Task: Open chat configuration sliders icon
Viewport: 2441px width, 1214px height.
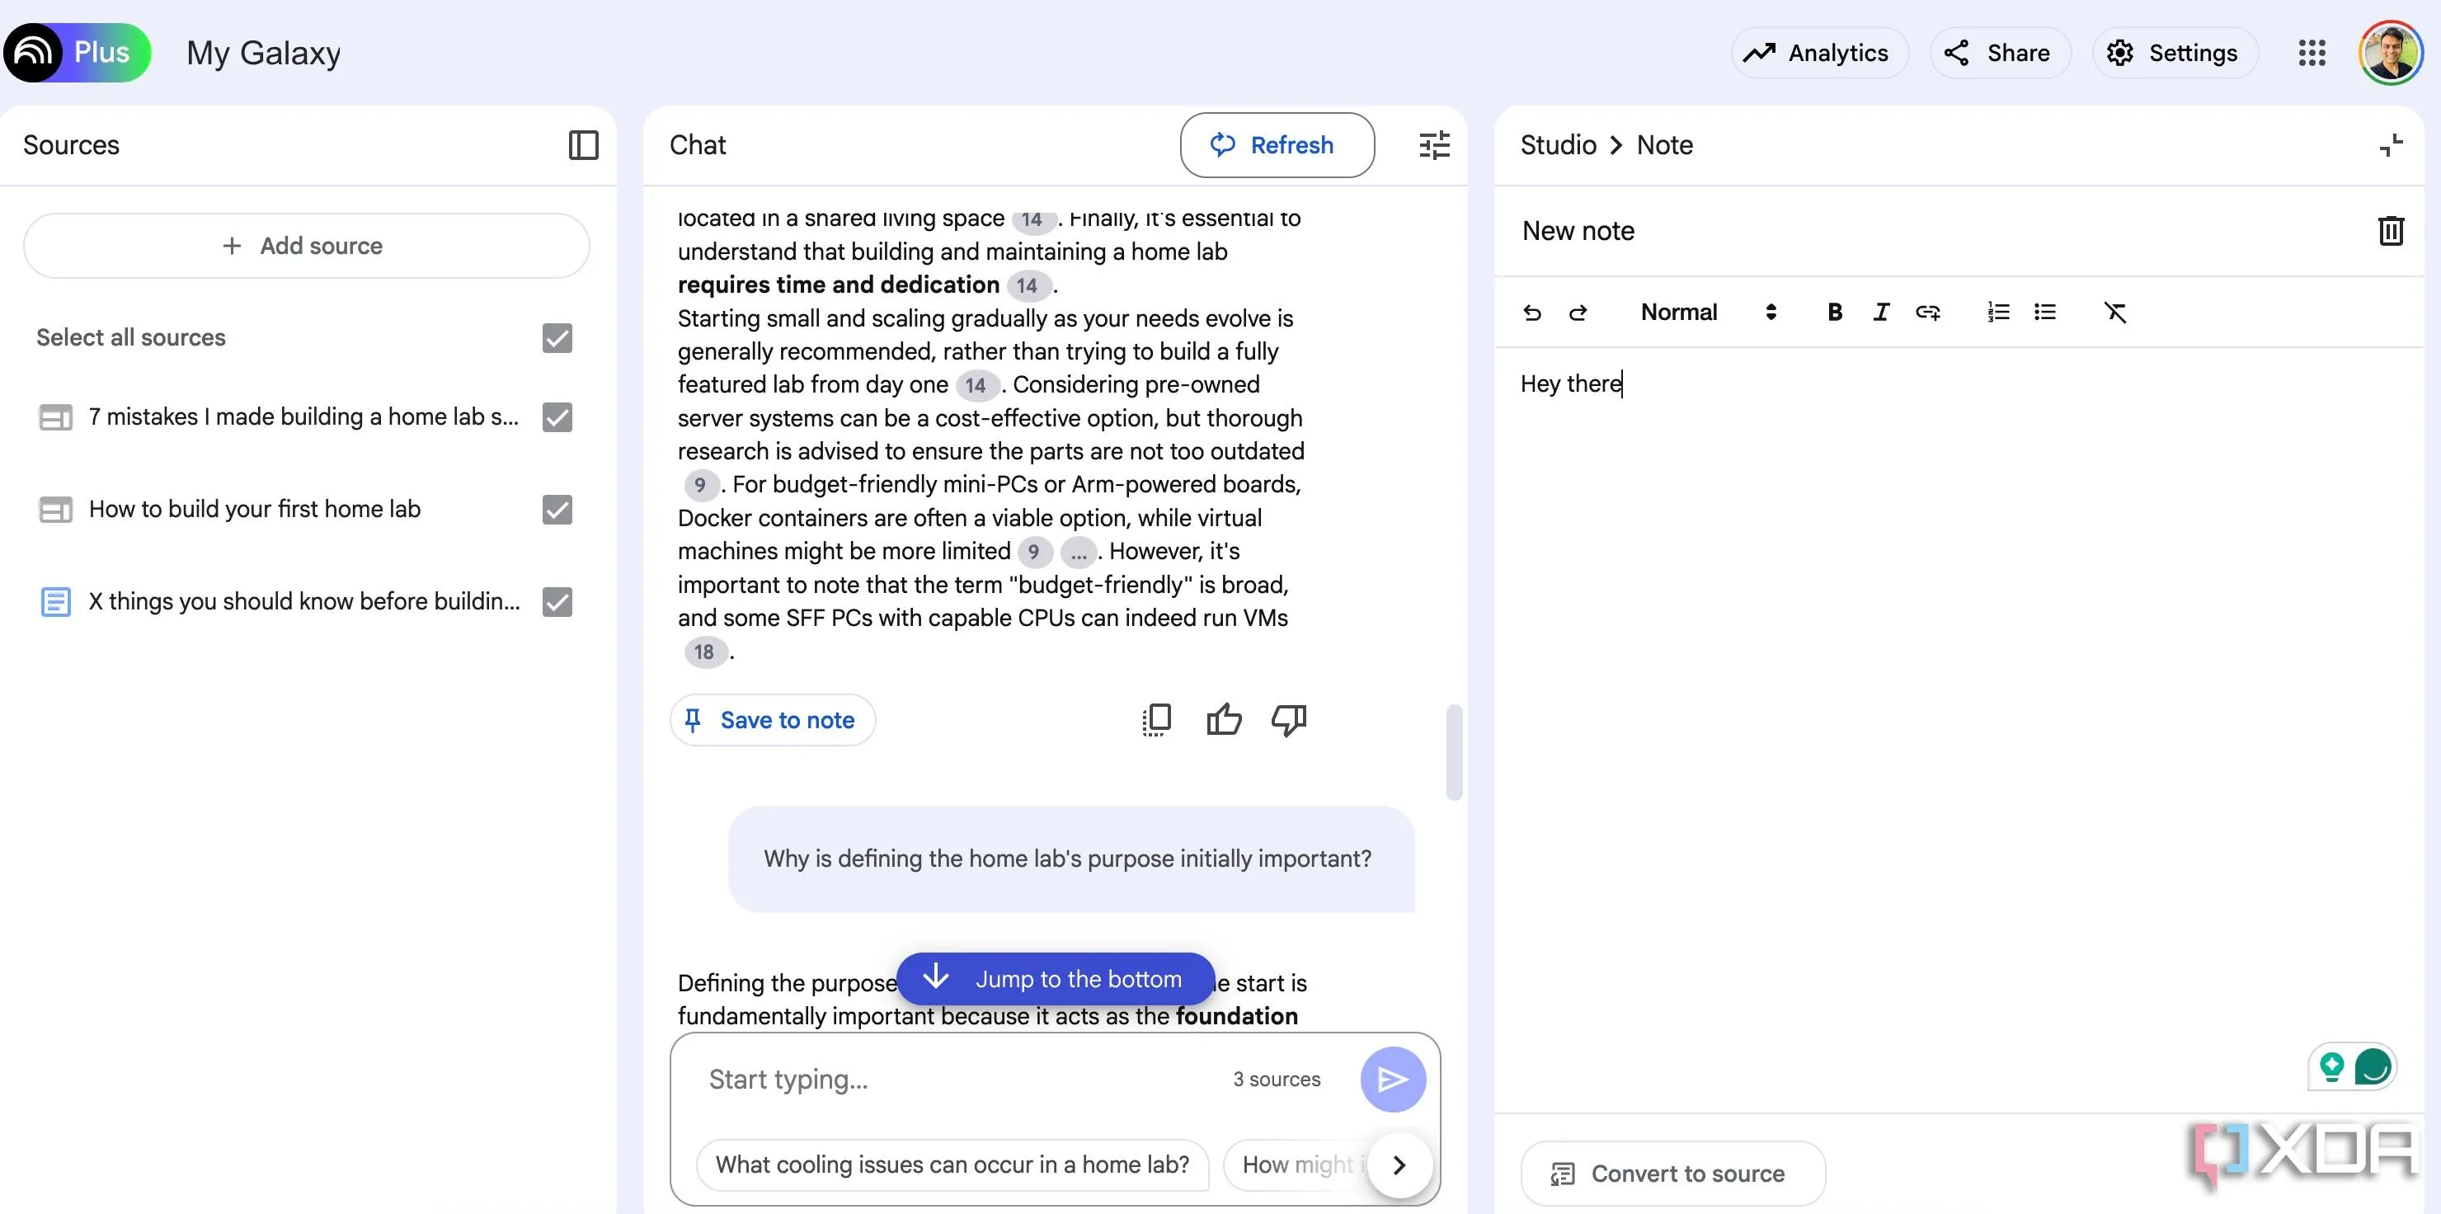Action: tap(1434, 145)
